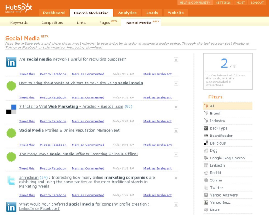Select the All filter
This screenshot has width=269, height=215.
(212, 106)
